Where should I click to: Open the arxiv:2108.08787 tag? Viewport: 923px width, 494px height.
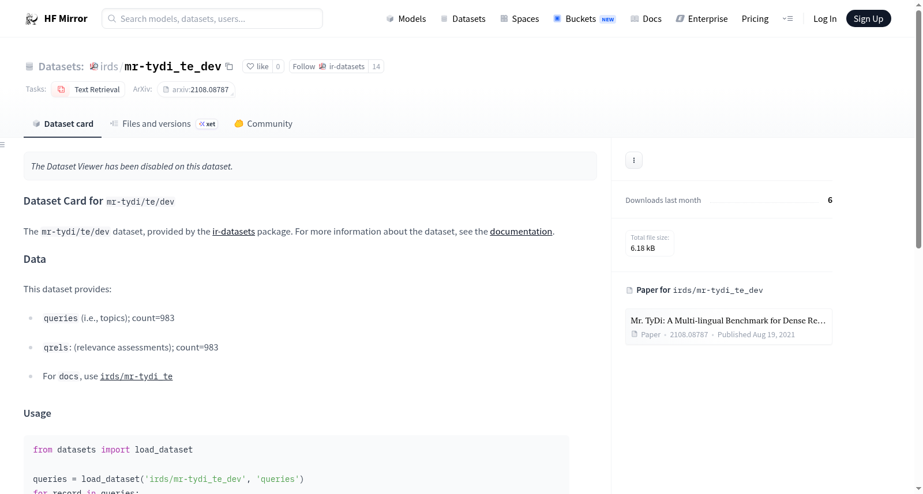(196, 90)
